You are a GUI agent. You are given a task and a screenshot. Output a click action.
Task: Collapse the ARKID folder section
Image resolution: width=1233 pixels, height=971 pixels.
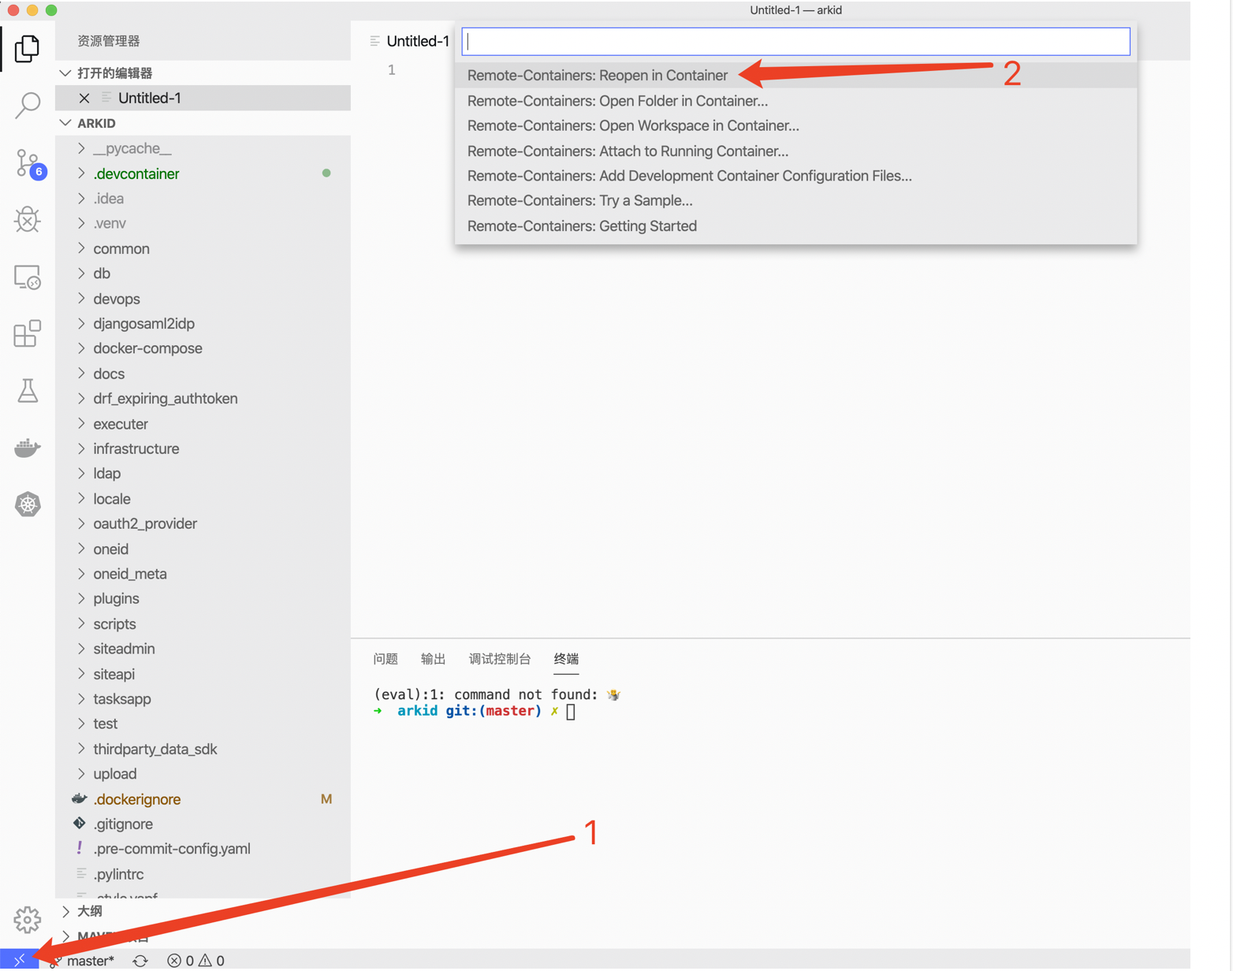pyautogui.click(x=203, y=124)
